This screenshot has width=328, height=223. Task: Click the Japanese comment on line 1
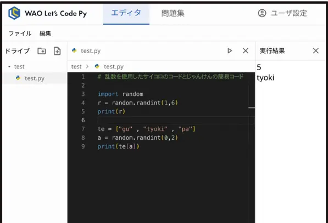coord(170,77)
